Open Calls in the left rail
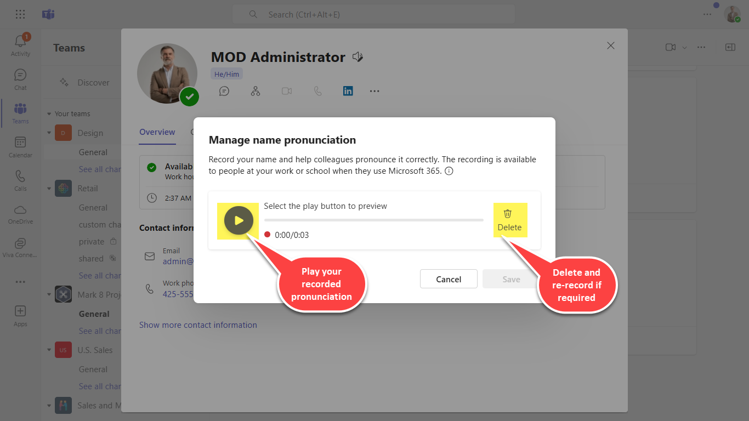Screen dimensions: 749x421 20,180
